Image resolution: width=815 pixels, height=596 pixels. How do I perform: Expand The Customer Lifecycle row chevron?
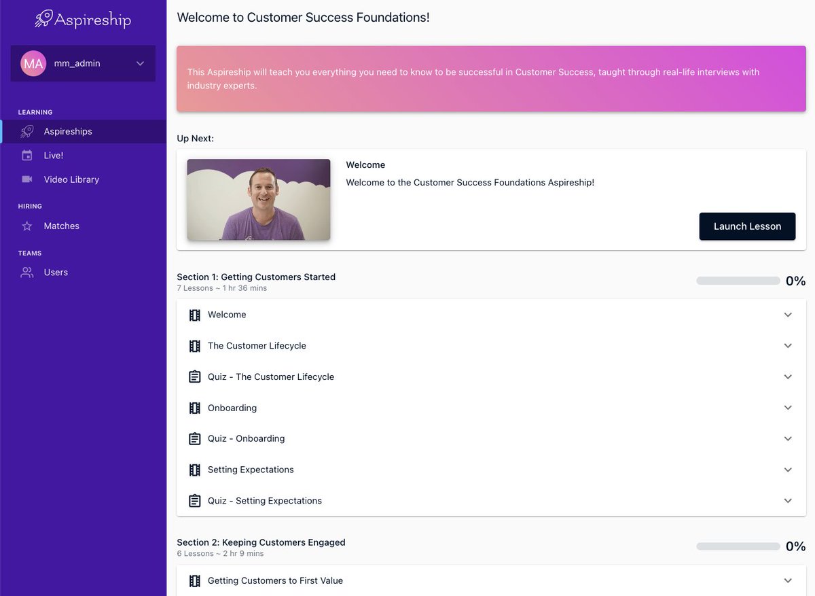[788, 346]
